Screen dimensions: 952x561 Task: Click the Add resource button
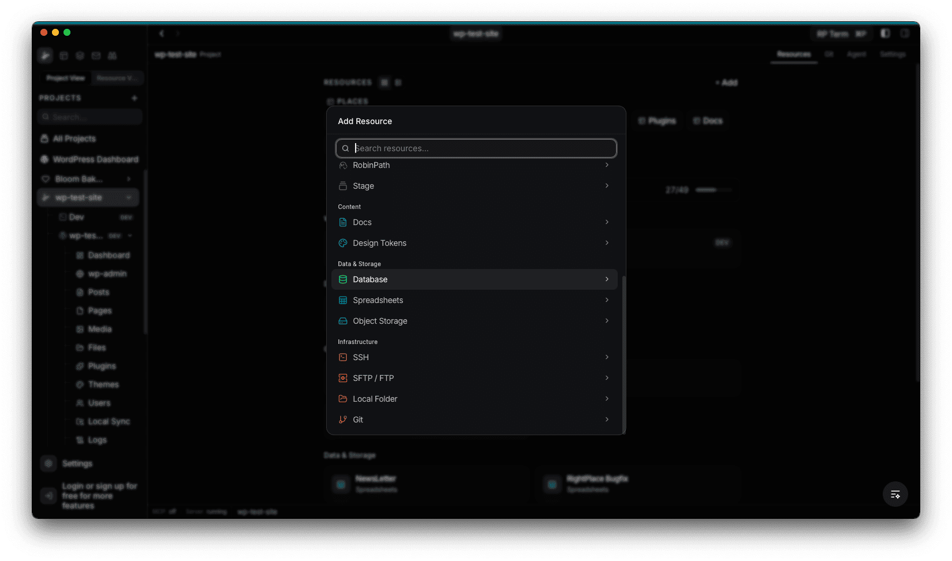coord(727,83)
